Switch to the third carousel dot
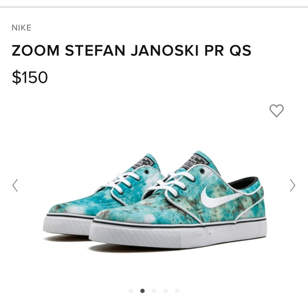This screenshot has height=308, width=308. click(x=154, y=290)
